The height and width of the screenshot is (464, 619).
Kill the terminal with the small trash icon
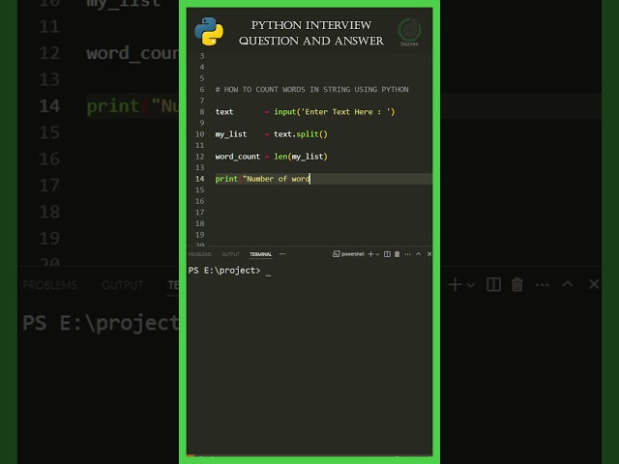pyautogui.click(x=398, y=254)
